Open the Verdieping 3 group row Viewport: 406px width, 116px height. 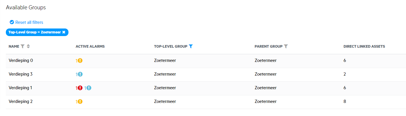pyautogui.click(x=206, y=74)
